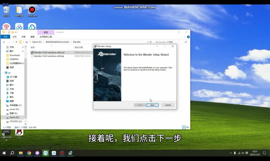
Task: Click pc in the address breadcrumb
Action: click(27, 42)
